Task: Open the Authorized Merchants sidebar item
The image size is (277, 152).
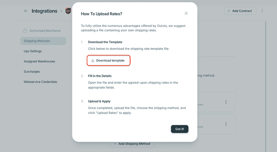Action: [45, 31]
